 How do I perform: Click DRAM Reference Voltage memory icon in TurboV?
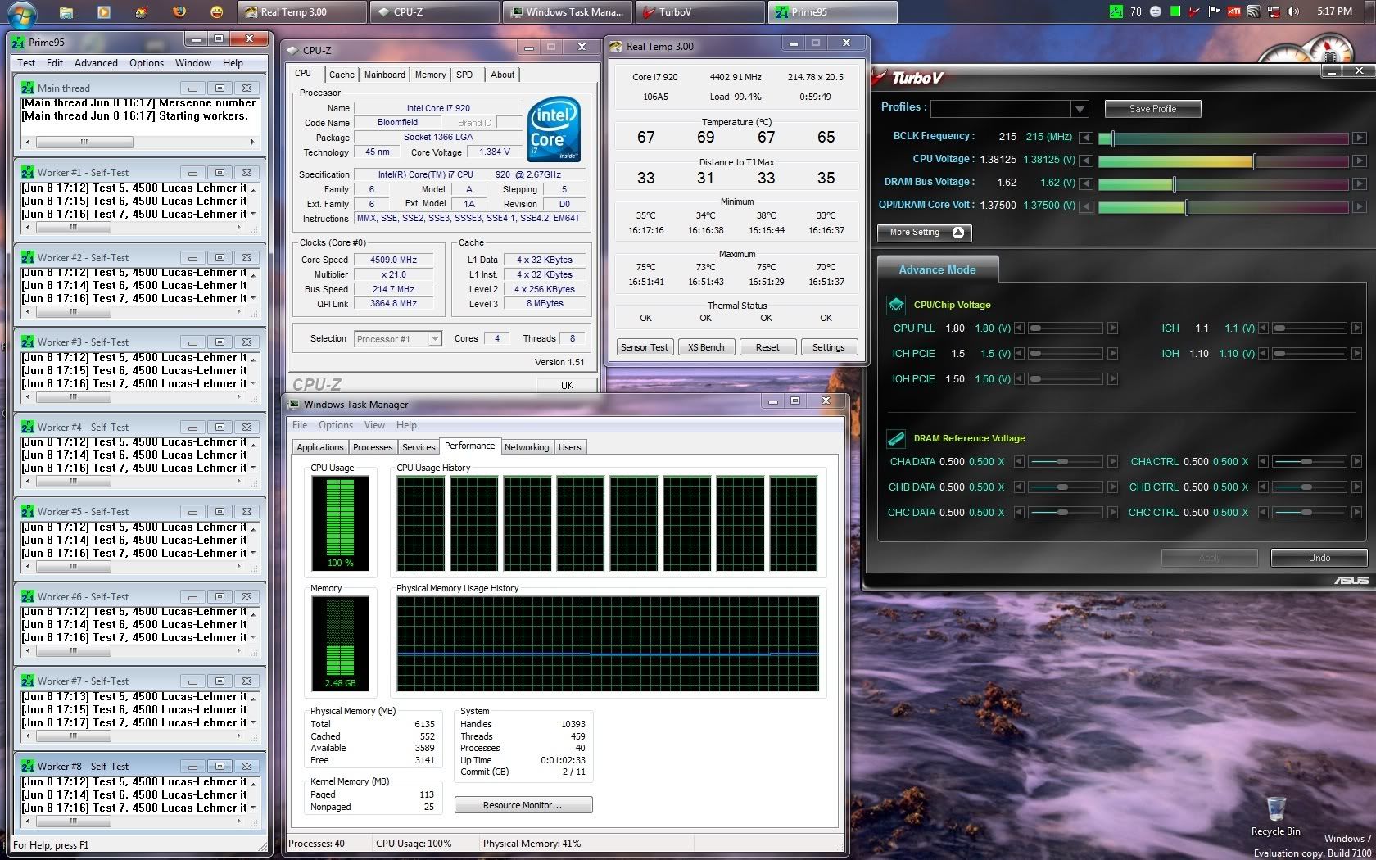tap(896, 438)
